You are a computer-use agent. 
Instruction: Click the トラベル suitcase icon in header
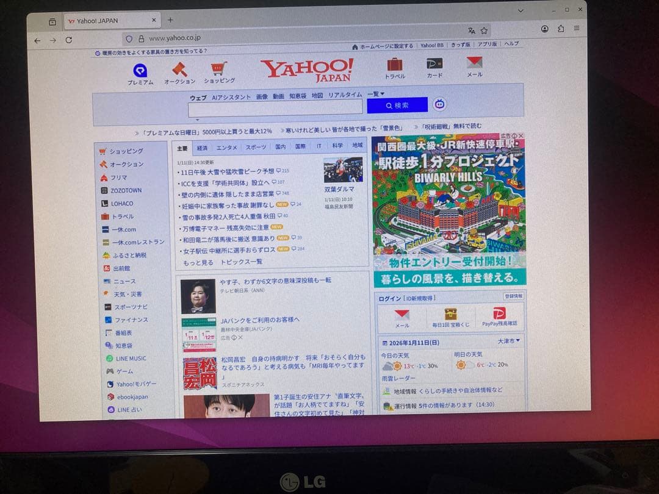coord(395,65)
